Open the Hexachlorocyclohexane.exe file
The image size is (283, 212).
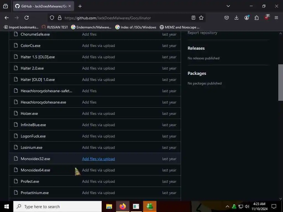tap(43, 102)
